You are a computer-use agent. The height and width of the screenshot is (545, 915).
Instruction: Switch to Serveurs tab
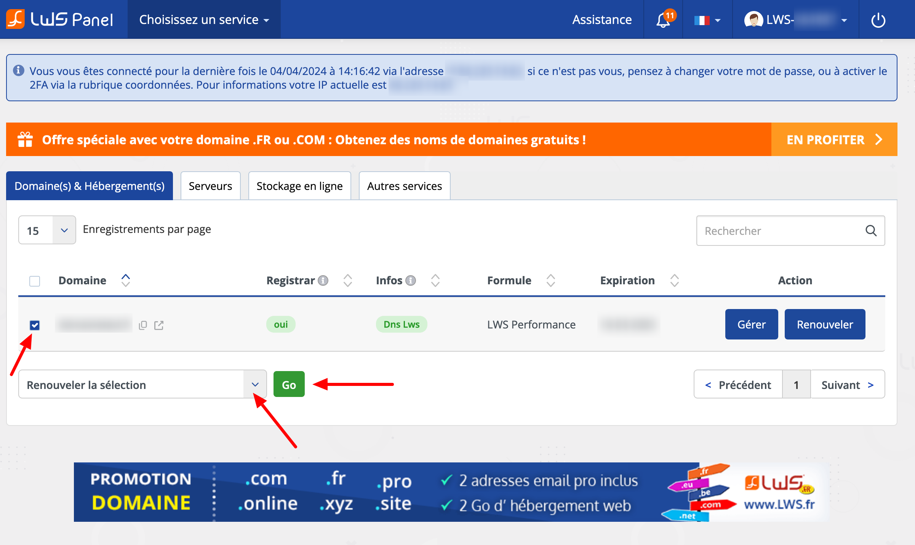[210, 186]
